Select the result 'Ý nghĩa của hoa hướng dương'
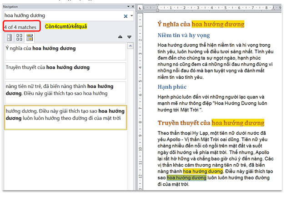 (x=65, y=51)
